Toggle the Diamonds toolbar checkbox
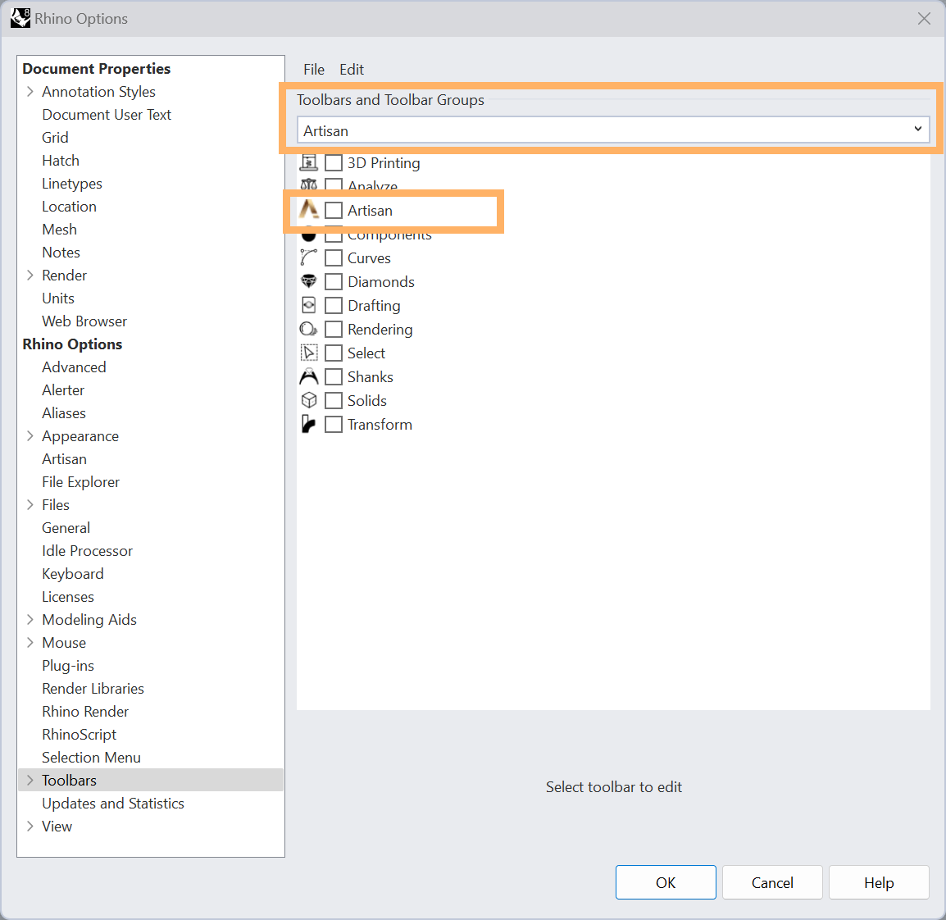 click(334, 282)
